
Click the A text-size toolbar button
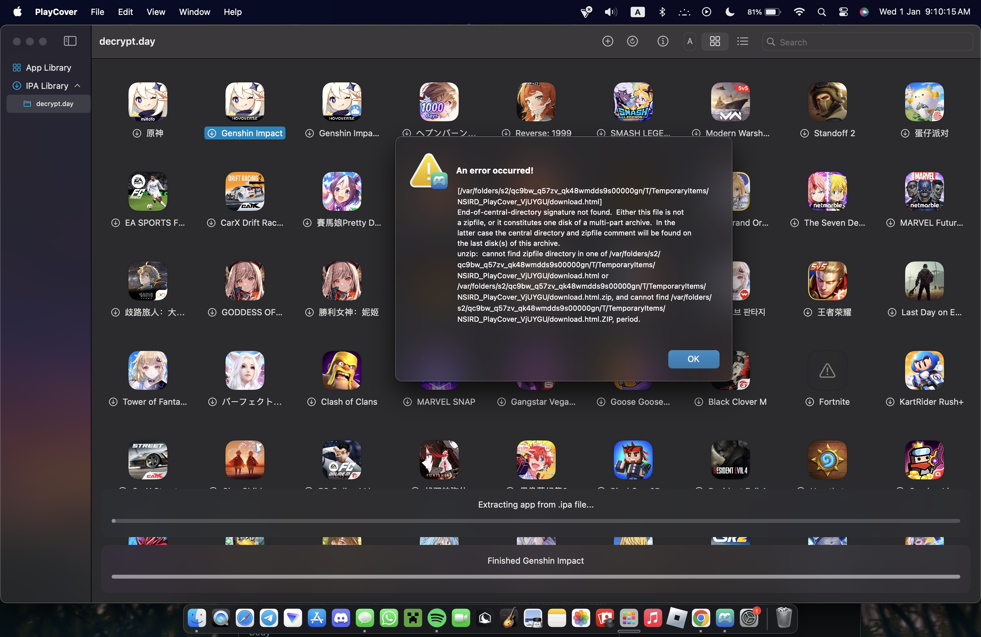click(x=690, y=41)
